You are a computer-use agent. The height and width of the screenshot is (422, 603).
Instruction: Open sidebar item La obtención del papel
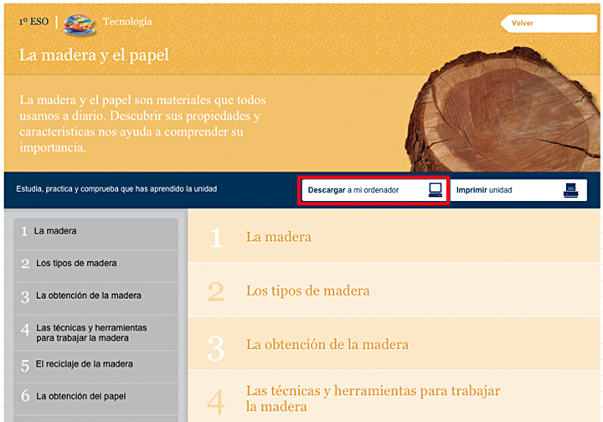tap(96, 396)
